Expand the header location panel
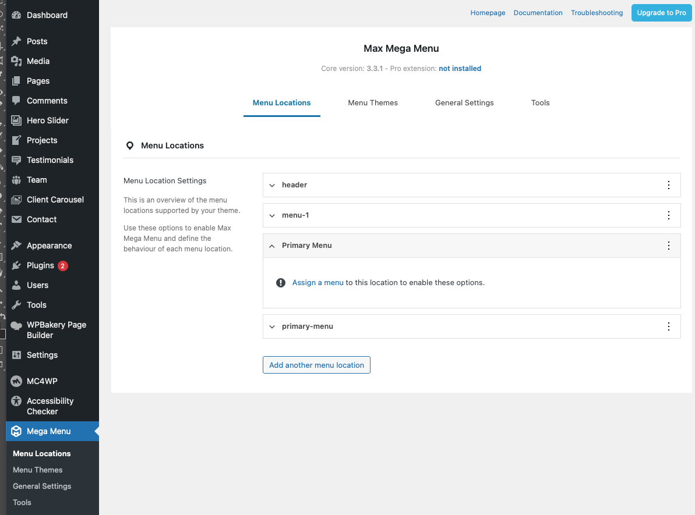Screen dimensions: 695x515 coord(272,185)
